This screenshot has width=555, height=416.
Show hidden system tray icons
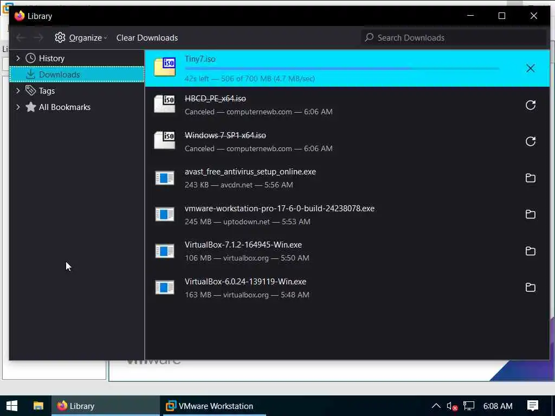pyautogui.click(x=436, y=406)
